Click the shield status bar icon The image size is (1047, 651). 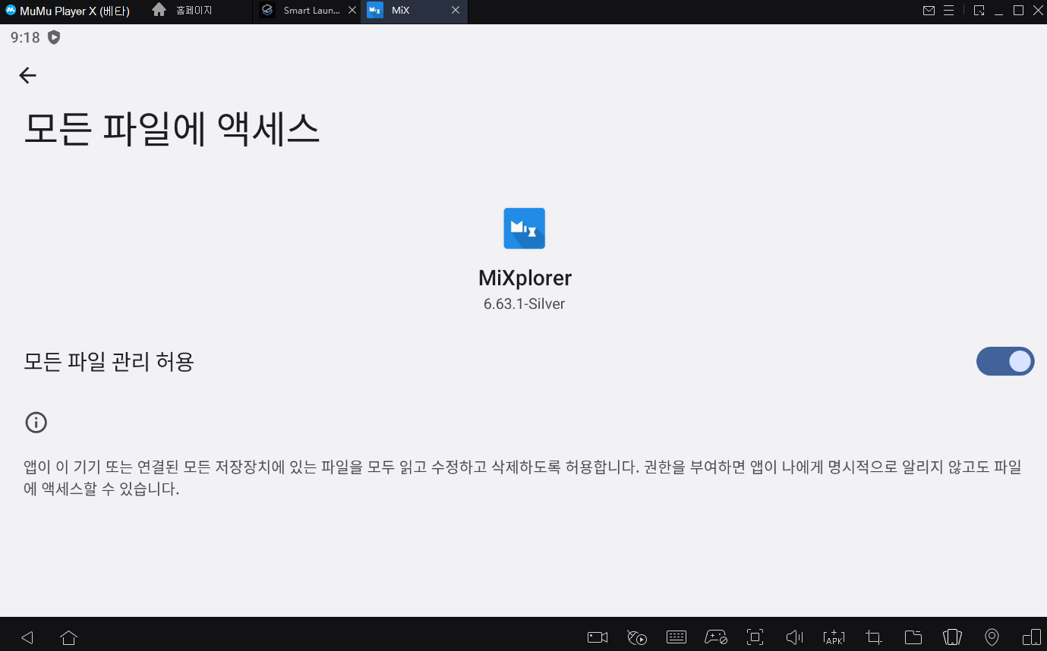point(54,37)
